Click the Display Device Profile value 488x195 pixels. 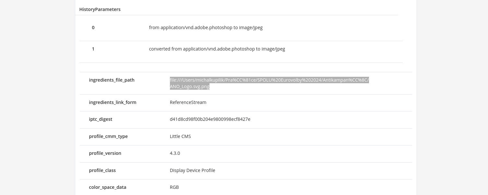point(192,170)
